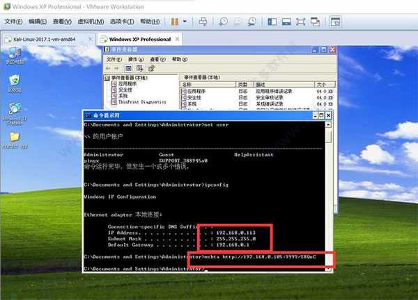The height and width of the screenshot is (300, 418).
Task: Open the 虚拟机(M) menu
Action: [91, 22]
